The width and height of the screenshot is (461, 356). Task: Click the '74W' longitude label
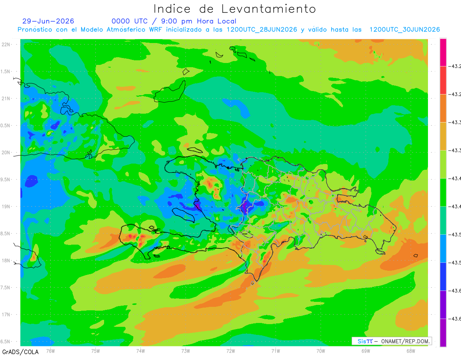[141, 351]
